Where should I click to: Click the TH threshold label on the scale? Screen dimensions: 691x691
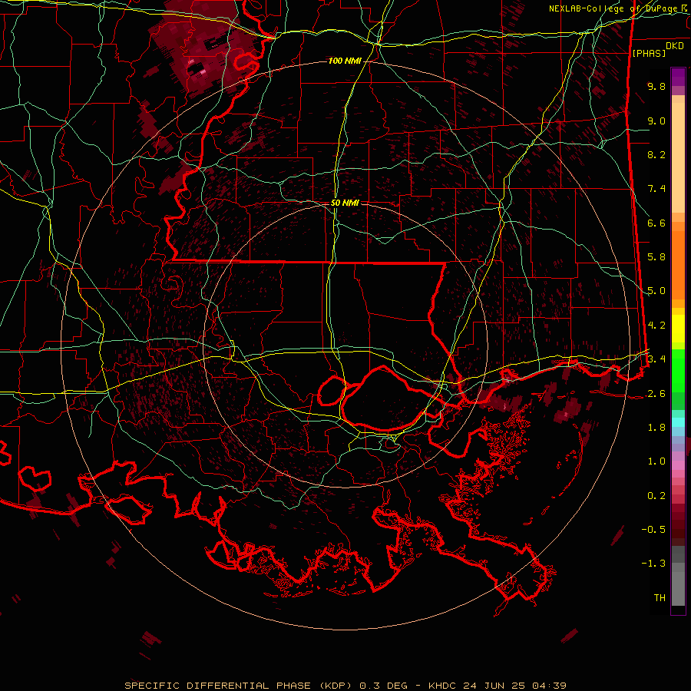point(660,598)
